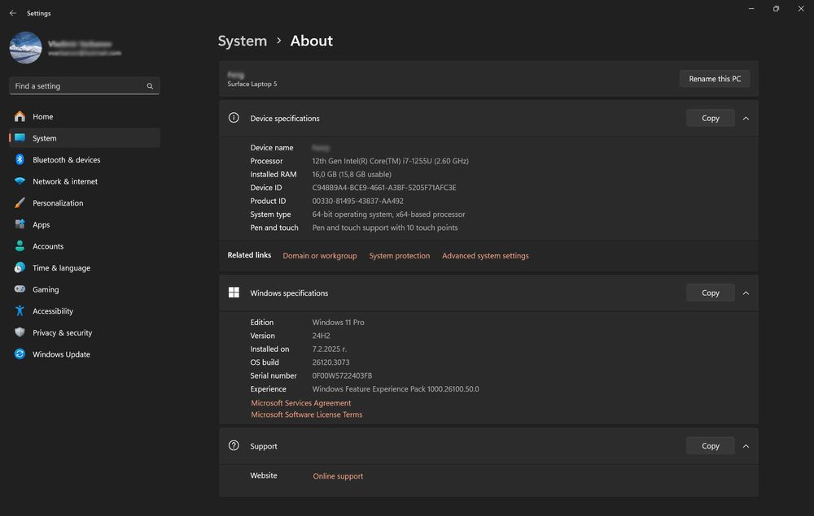Open Microsoft Software License Terms link
The width and height of the screenshot is (814, 516).
pos(307,414)
